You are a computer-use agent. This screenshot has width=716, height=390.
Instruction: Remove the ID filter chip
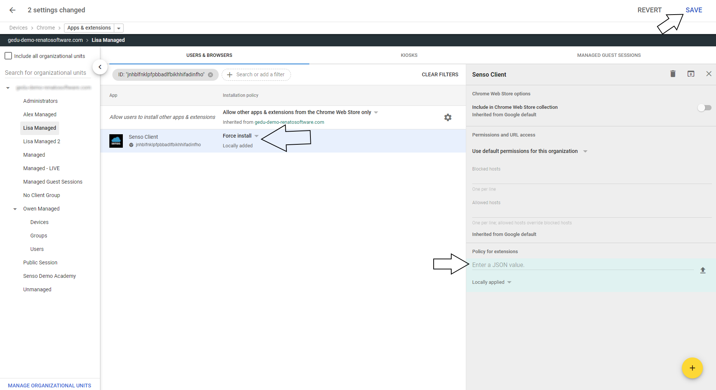click(x=210, y=75)
